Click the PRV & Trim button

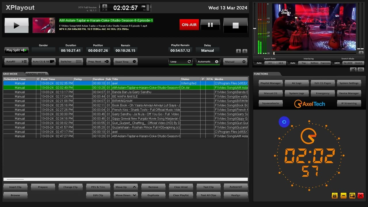coord(98,187)
